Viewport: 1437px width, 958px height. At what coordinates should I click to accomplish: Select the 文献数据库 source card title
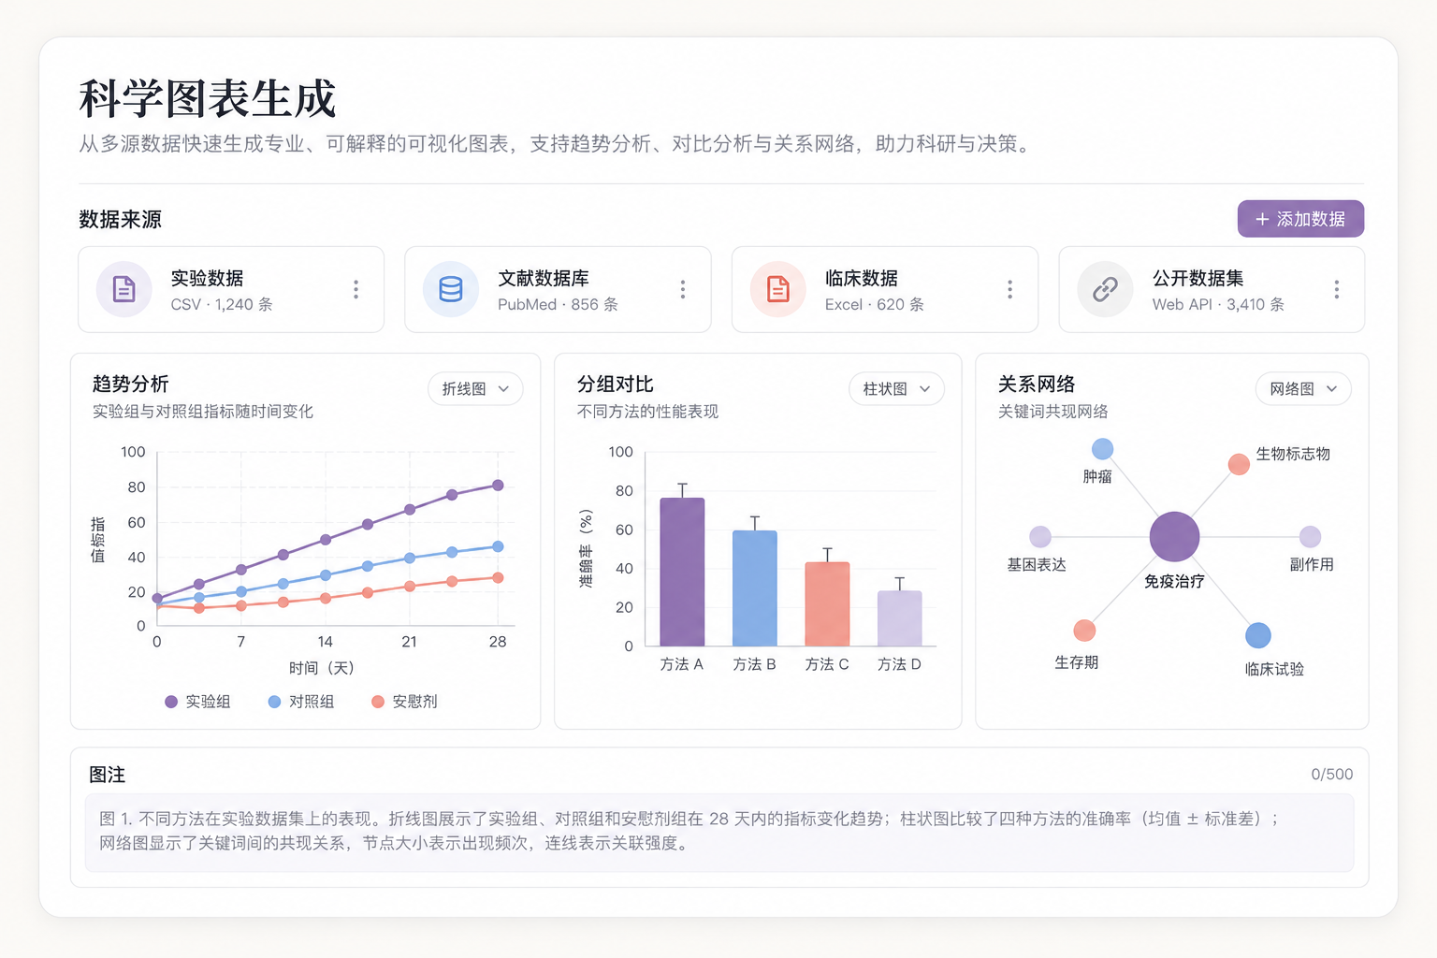tap(544, 278)
